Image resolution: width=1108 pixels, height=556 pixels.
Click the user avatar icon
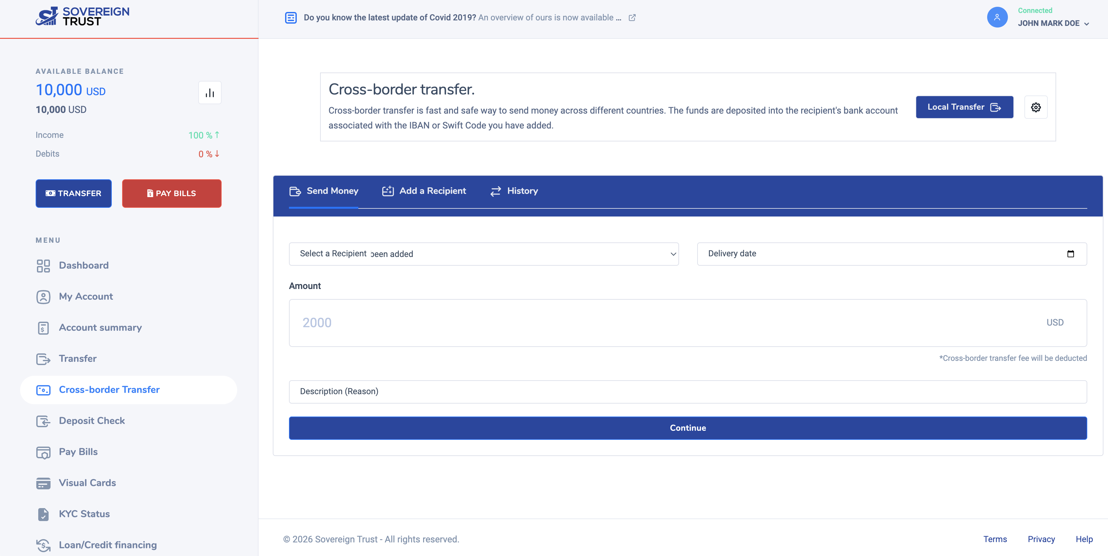(997, 17)
